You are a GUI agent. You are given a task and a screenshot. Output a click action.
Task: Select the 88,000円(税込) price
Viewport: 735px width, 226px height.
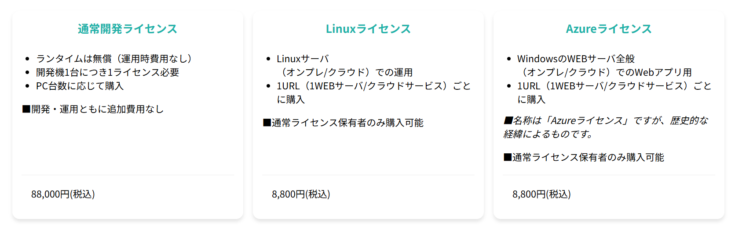[x=63, y=194]
